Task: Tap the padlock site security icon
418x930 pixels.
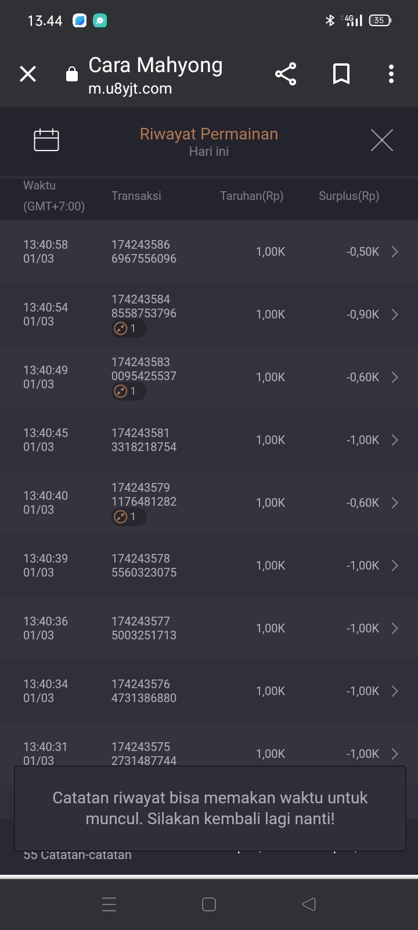Action: (72, 74)
